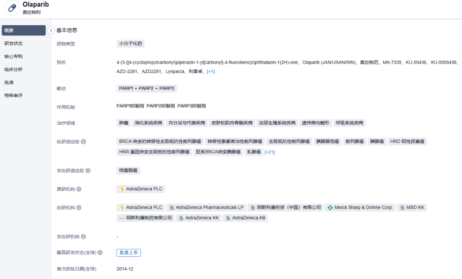Open the 乳腺癌 indication tag

pos(254,152)
